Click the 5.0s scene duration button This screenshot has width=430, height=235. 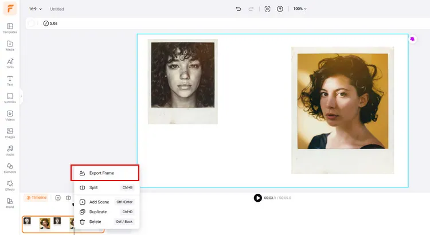50,23
